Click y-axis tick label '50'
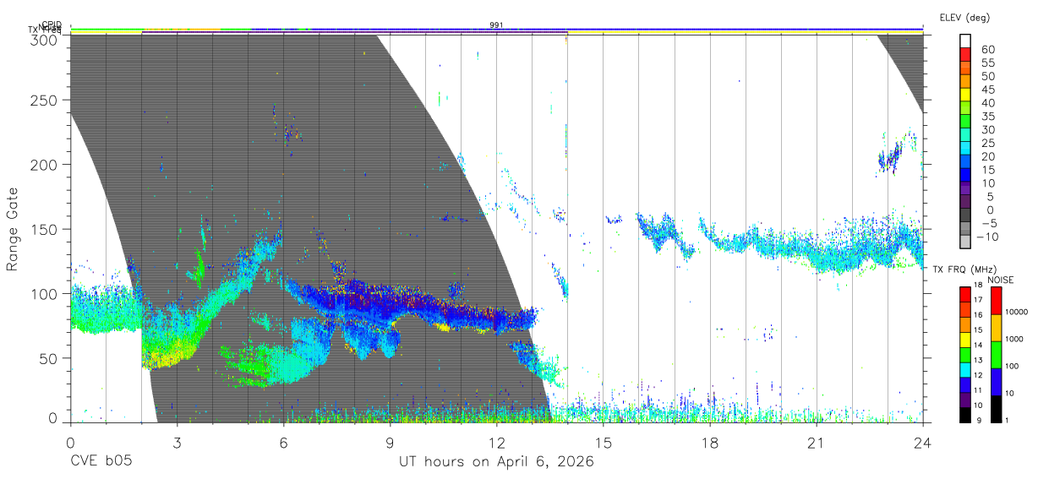Viewport: 1038px width, 479px height. coord(48,358)
